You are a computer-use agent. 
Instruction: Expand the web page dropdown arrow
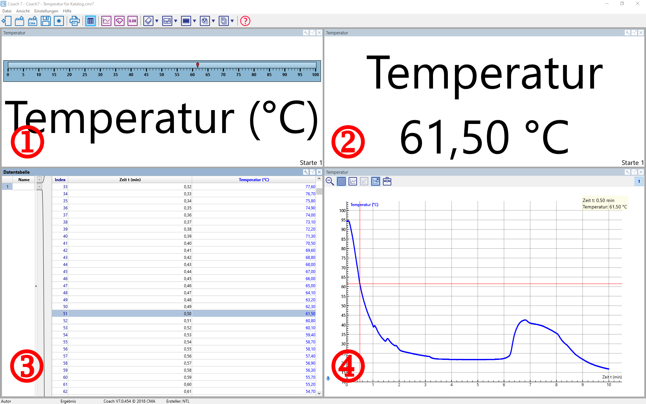[x=213, y=21]
